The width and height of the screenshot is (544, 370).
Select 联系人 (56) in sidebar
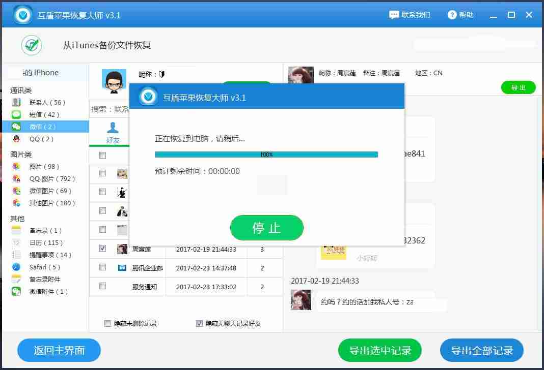click(x=45, y=102)
